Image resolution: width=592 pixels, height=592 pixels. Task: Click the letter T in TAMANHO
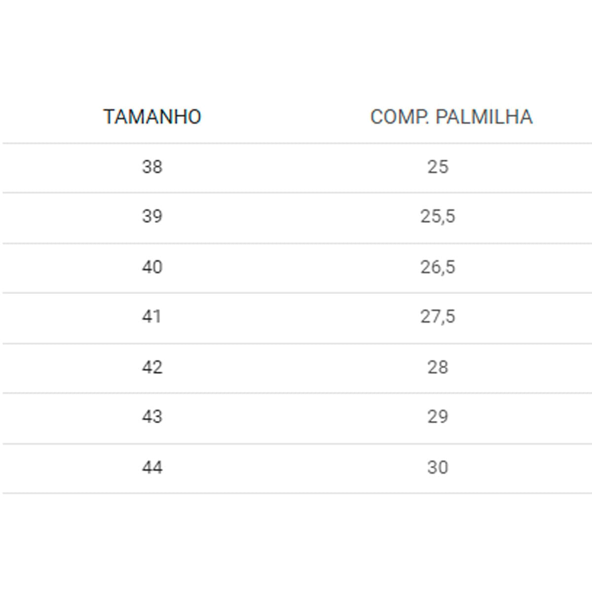109,117
